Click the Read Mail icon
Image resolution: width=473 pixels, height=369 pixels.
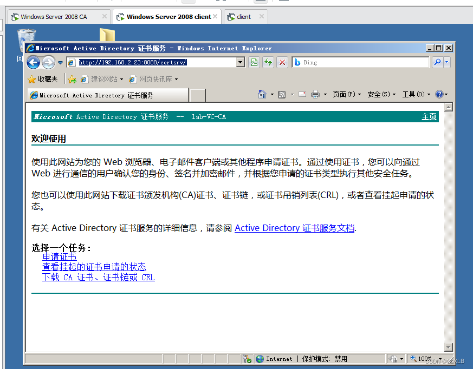302,94
